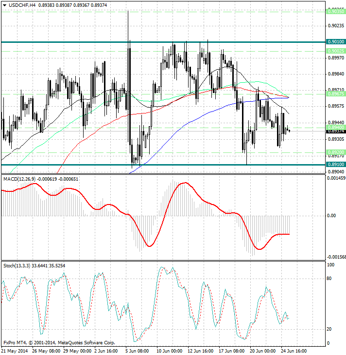Click the Stochastic 20 level label
Image resolution: width=346 pixels, height=355 pixels.
click(329, 329)
